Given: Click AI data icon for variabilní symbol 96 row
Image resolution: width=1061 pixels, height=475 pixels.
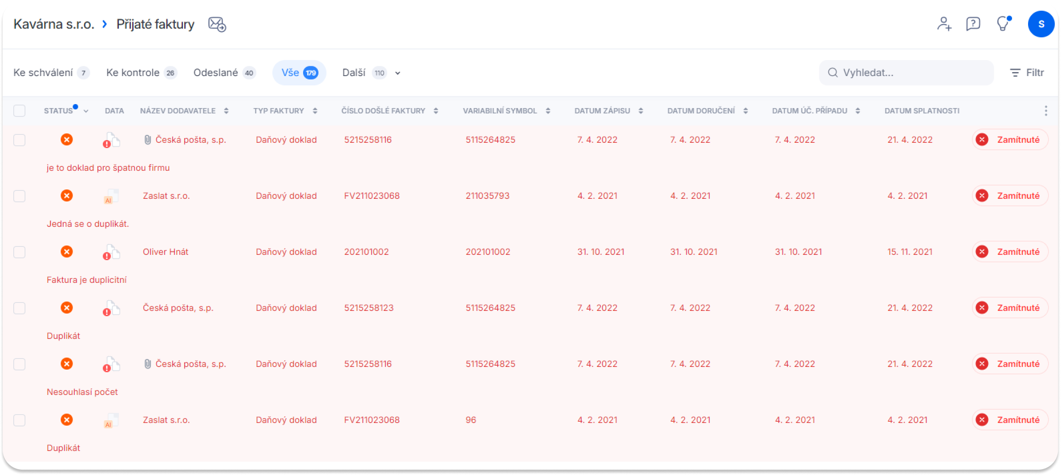Looking at the screenshot, I should (x=111, y=420).
